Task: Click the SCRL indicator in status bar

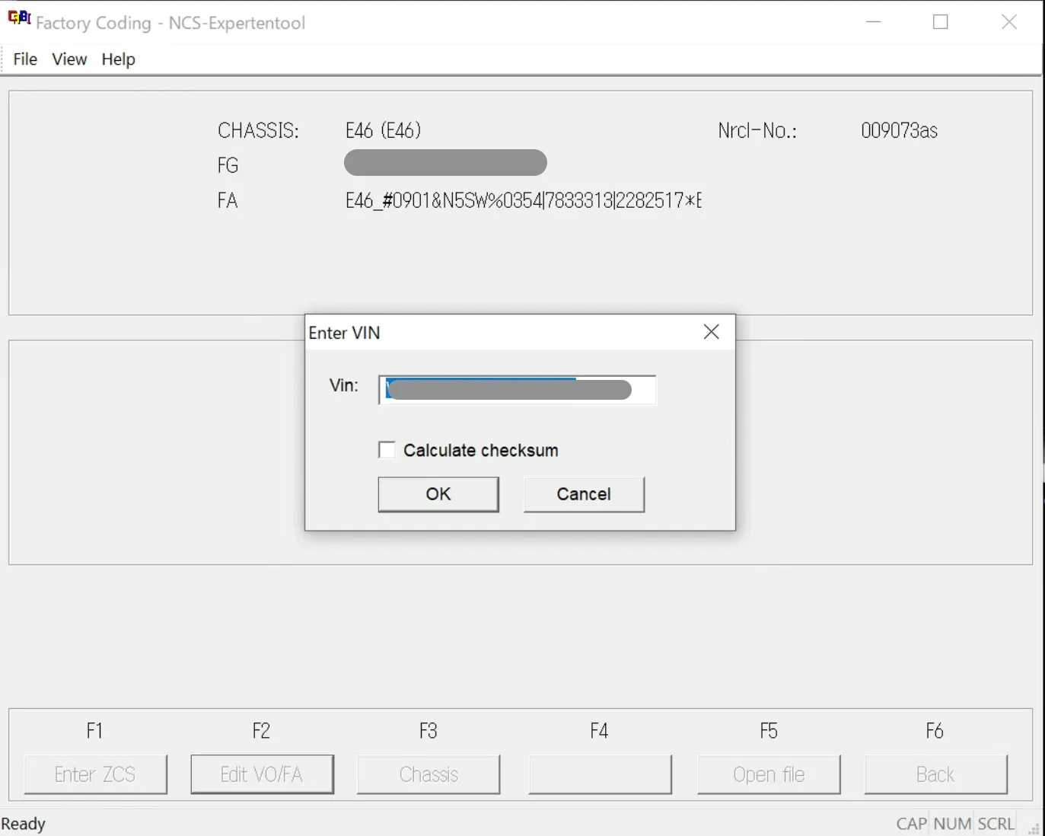Action: click(x=996, y=824)
